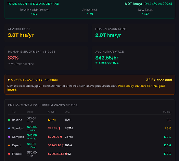Screen dimensions: 179x161
Task: Click the $0.29 Routine AI cost
Action: [52, 120]
